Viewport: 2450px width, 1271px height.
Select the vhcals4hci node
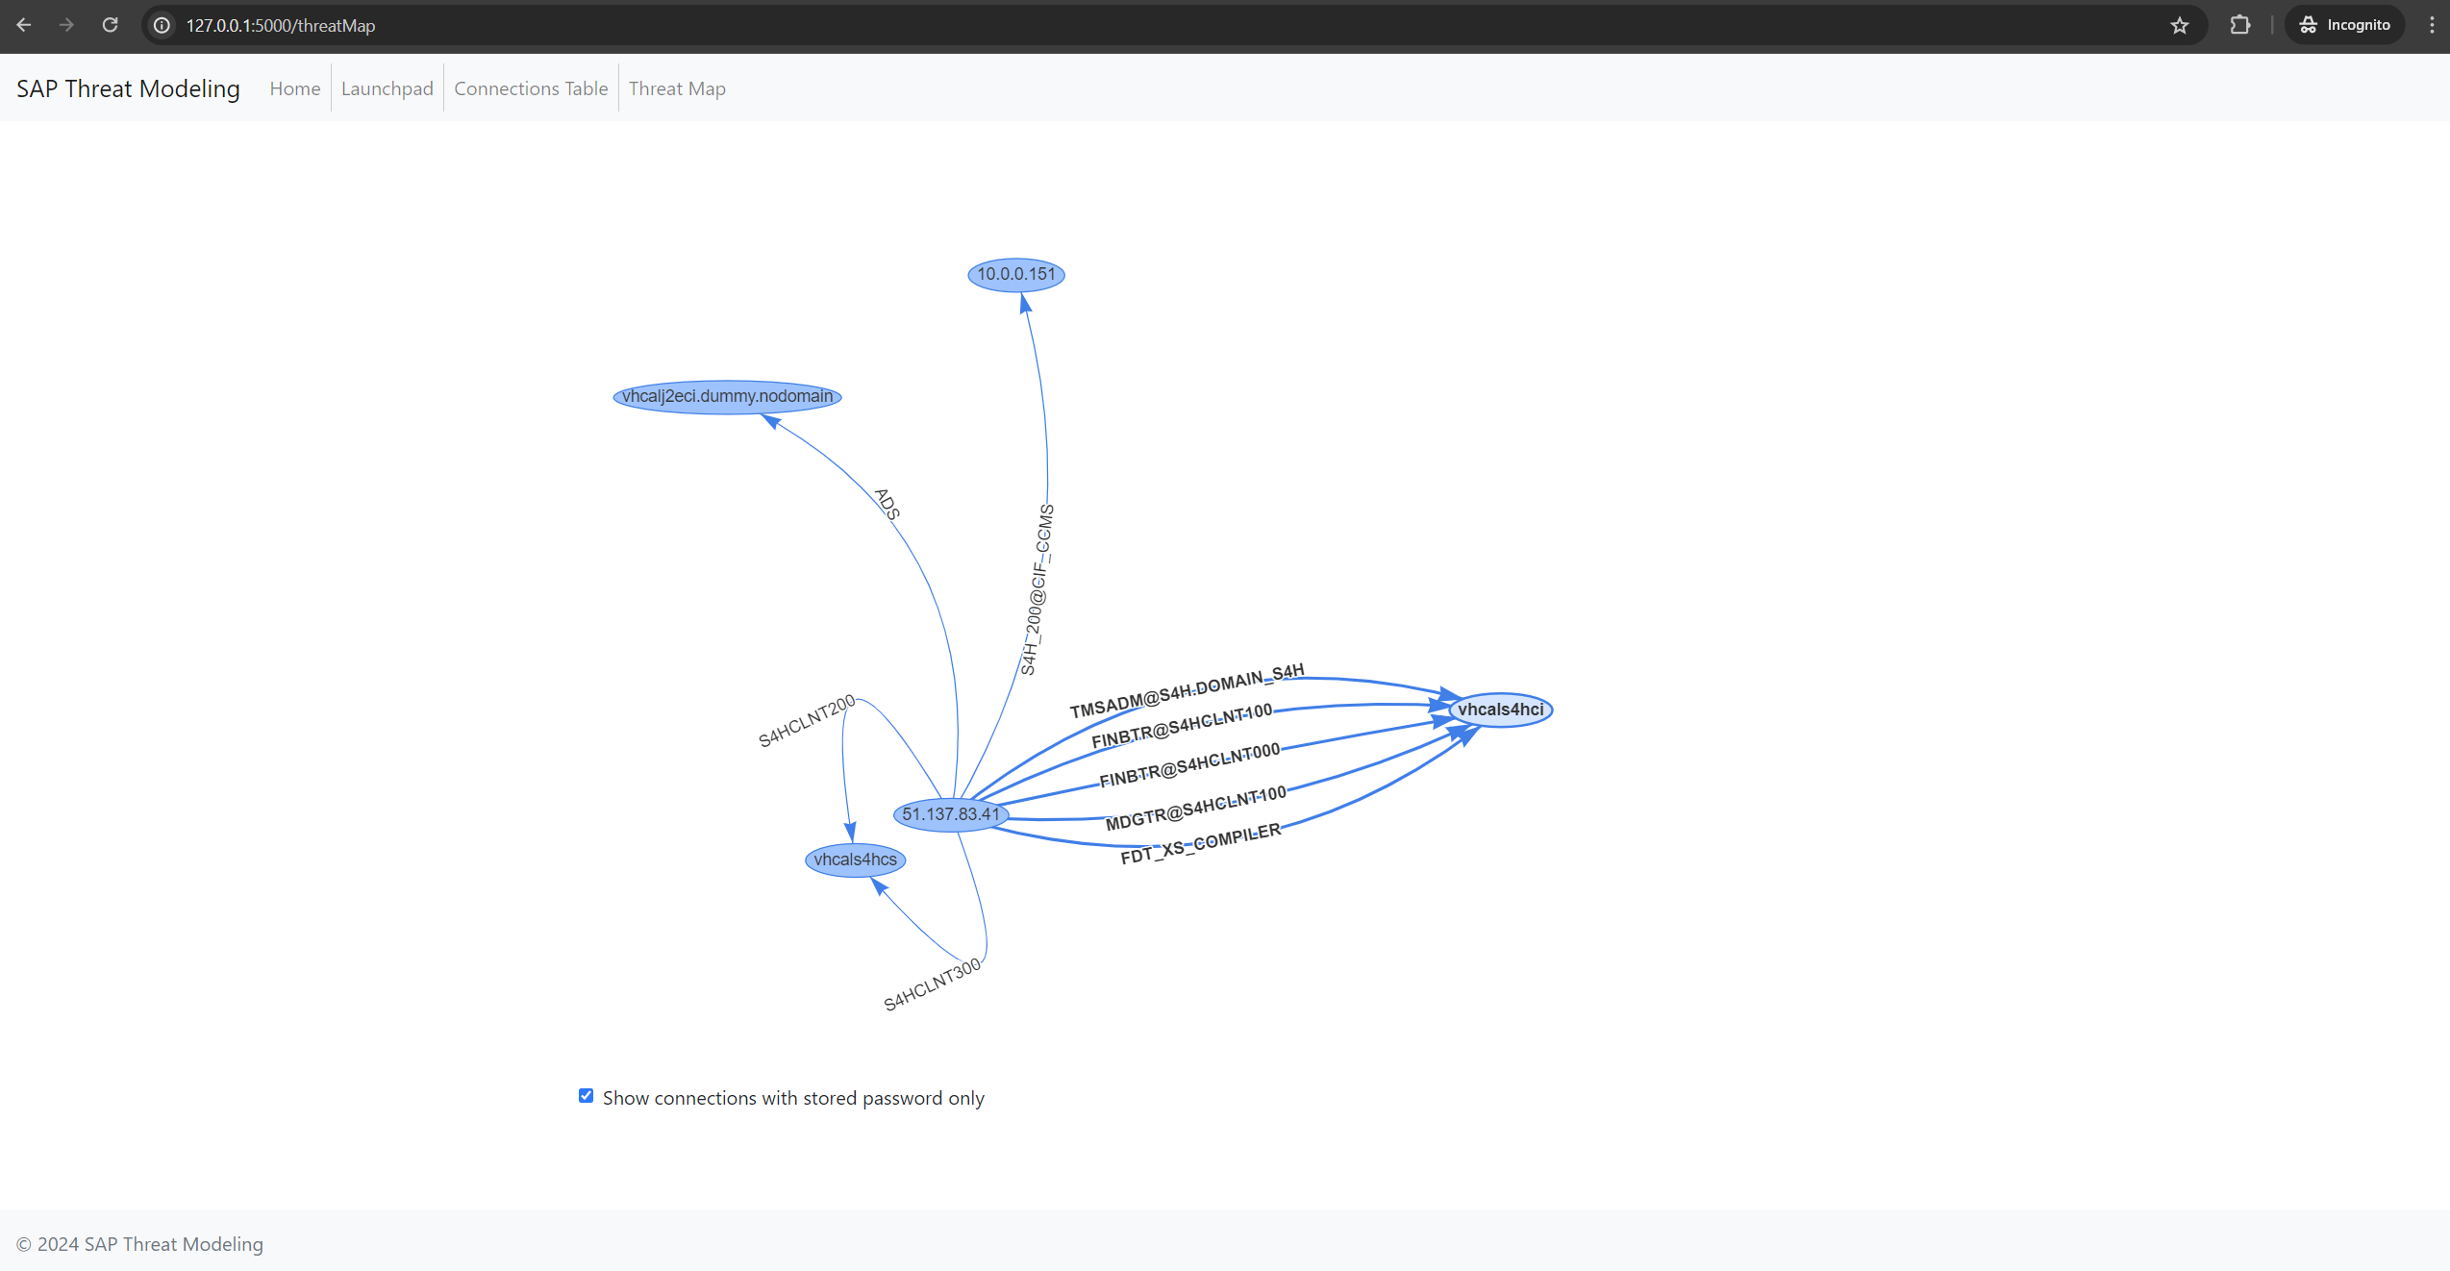[x=1500, y=710]
